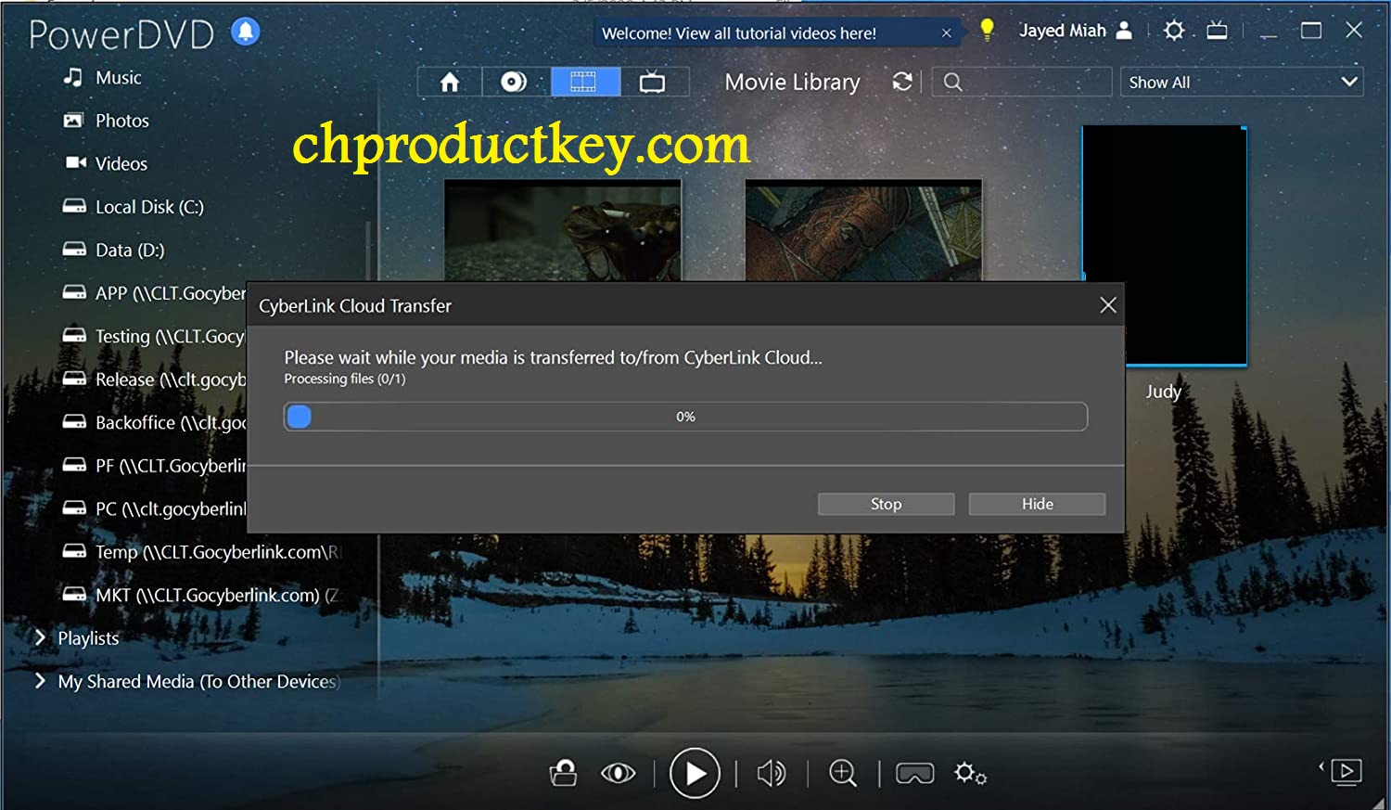Viewport: 1391px width, 810px height.
Task: Open the Jayed Miah account menu
Action: pyautogui.click(x=1076, y=31)
